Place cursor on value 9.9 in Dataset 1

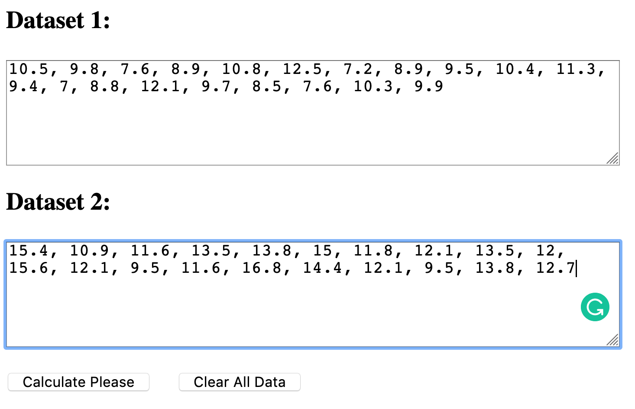[429, 86]
